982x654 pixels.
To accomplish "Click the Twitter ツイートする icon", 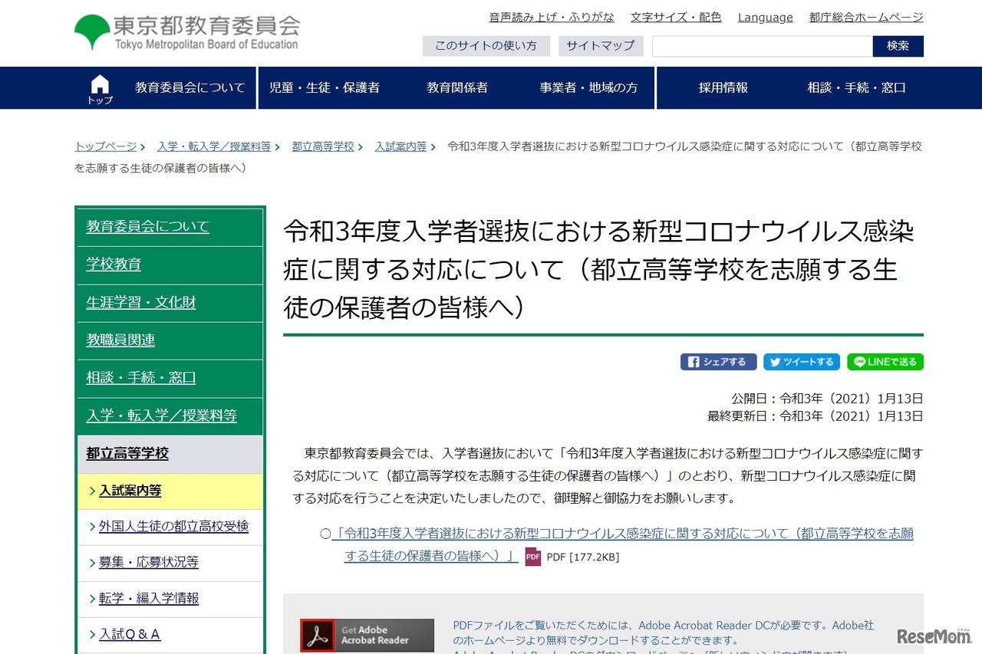I will (x=801, y=361).
